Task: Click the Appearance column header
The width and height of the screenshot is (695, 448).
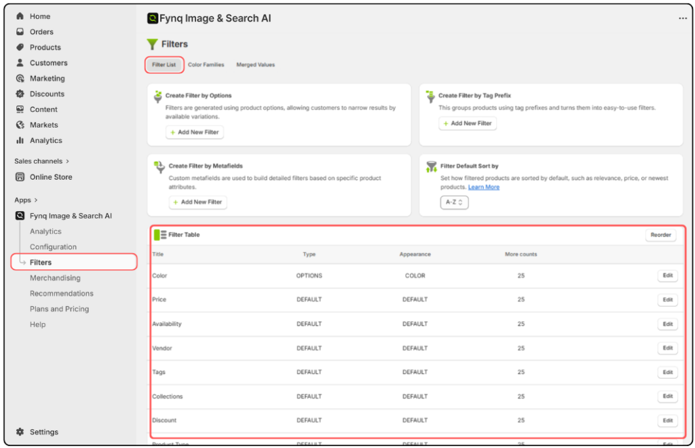Action: pyautogui.click(x=415, y=255)
